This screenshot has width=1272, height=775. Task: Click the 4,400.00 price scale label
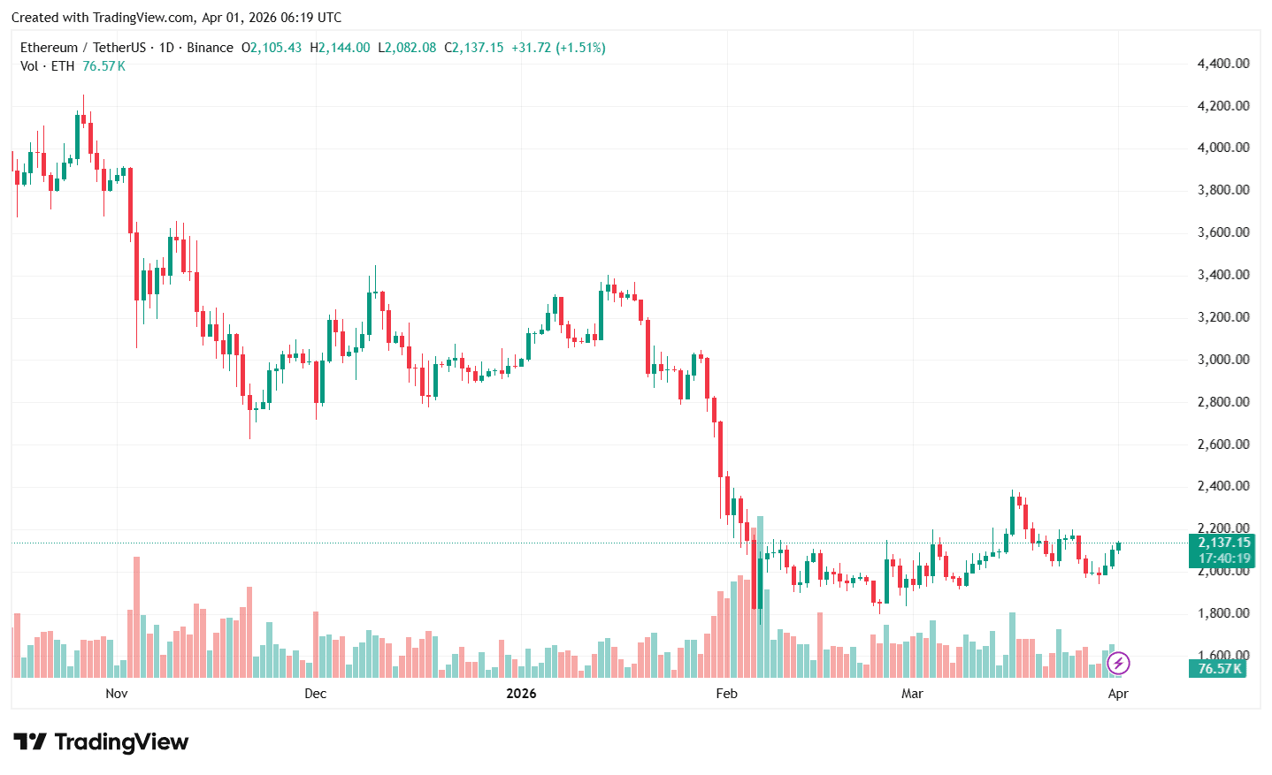1223,64
